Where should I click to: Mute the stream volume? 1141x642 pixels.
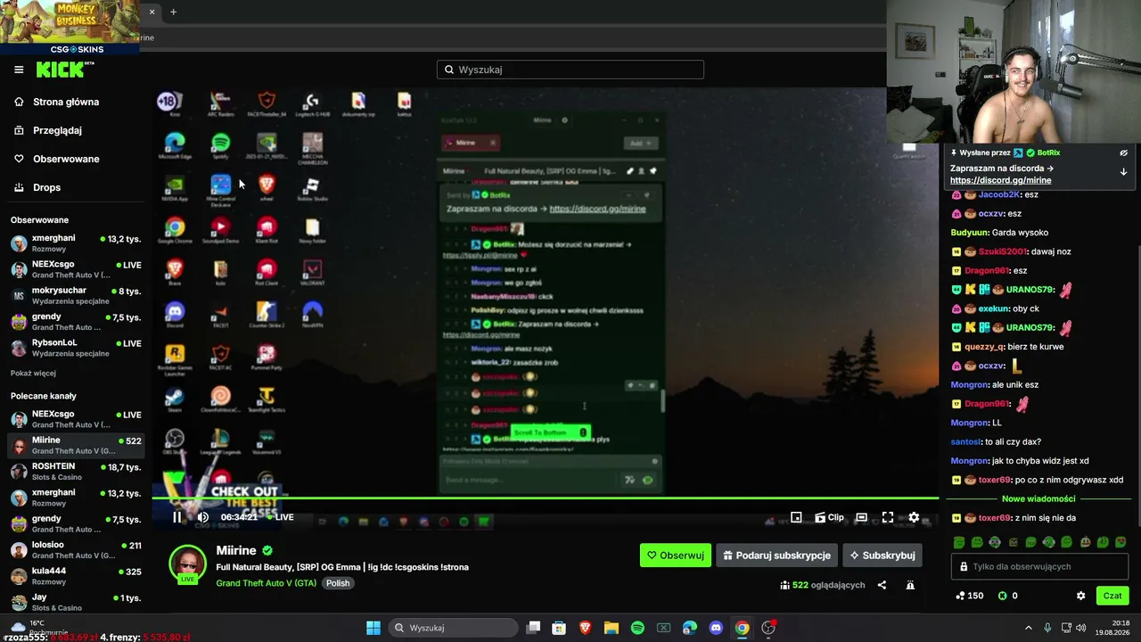click(x=202, y=517)
